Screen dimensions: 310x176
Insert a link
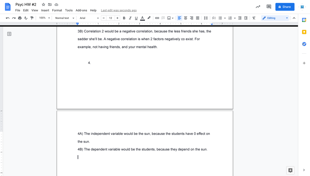coord(157,18)
